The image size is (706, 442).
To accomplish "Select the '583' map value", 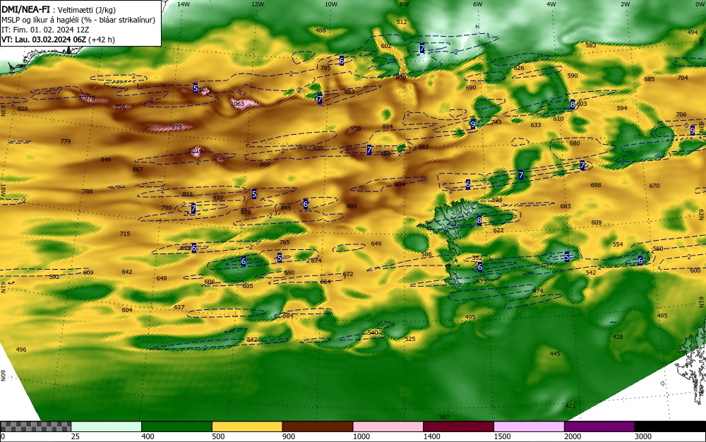I will pyautogui.click(x=591, y=45).
